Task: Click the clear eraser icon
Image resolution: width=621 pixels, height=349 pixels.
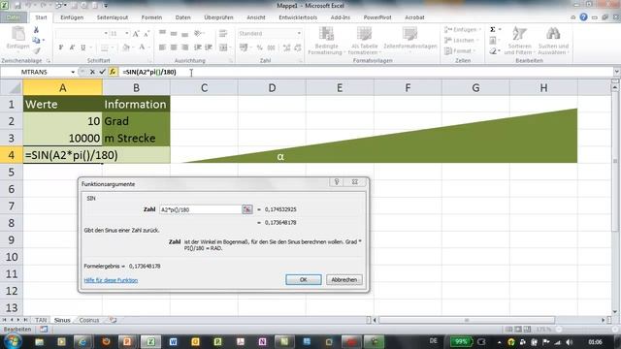Action: click(x=493, y=51)
